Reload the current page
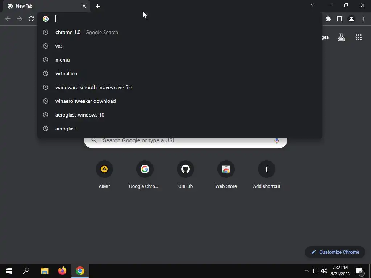The height and width of the screenshot is (278, 371). (31, 19)
